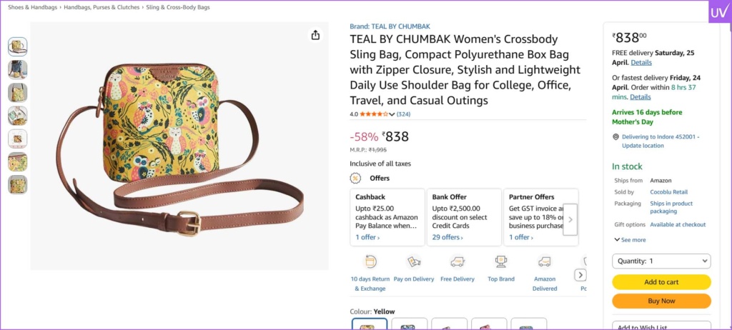Click the delivery location pin icon
Image resolution: width=732 pixels, height=330 pixels.
click(615, 136)
